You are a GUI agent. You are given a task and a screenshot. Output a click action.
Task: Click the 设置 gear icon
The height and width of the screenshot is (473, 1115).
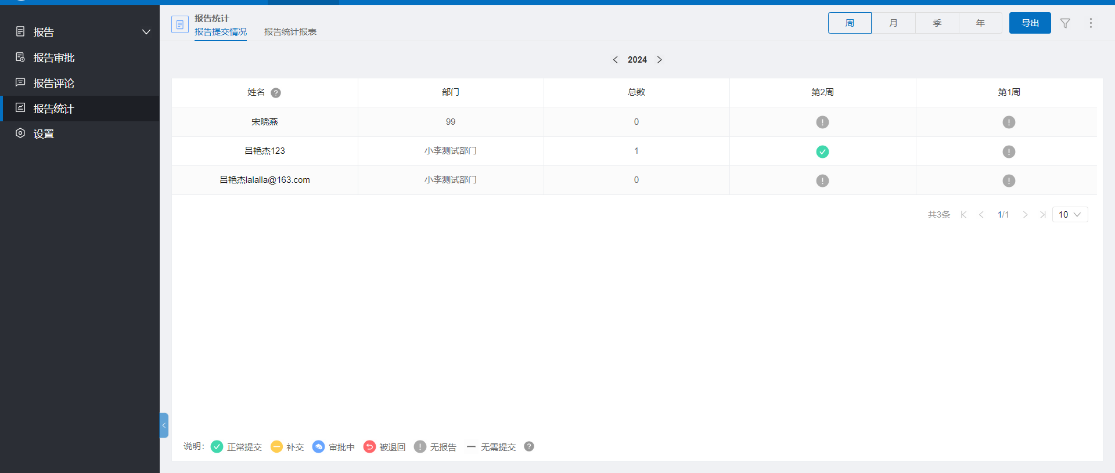(20, 133)
